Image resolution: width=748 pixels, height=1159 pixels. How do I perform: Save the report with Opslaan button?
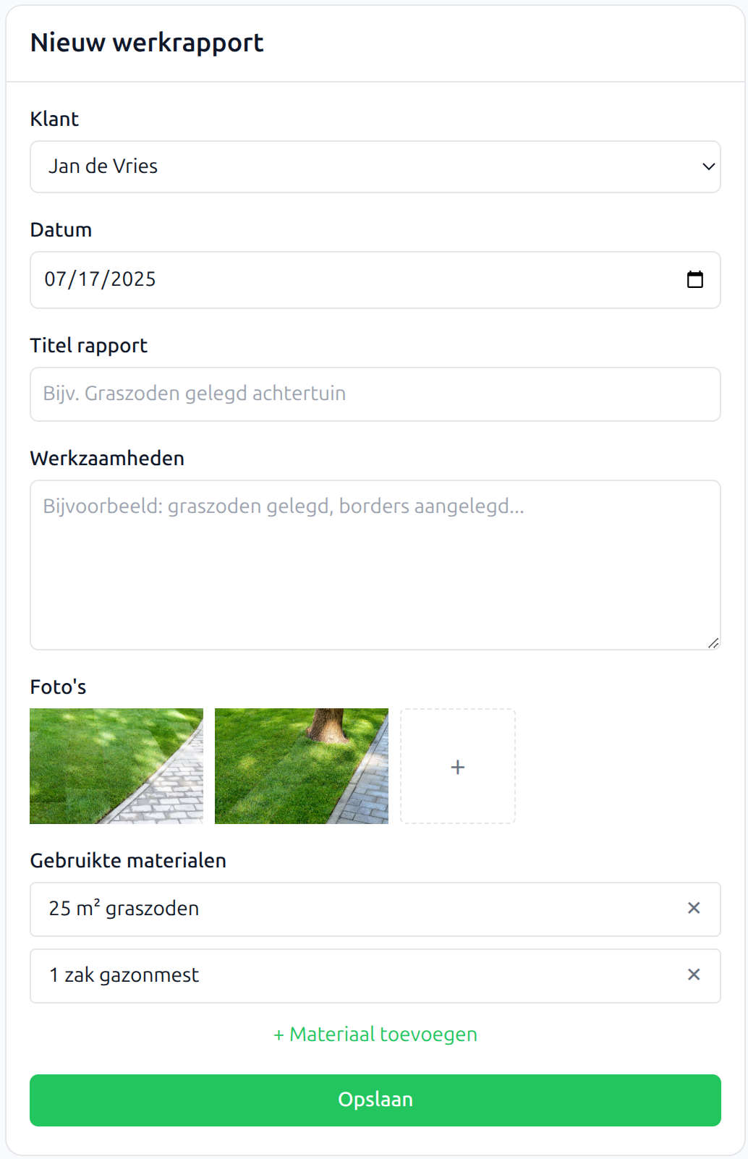tap(375, 1100)
